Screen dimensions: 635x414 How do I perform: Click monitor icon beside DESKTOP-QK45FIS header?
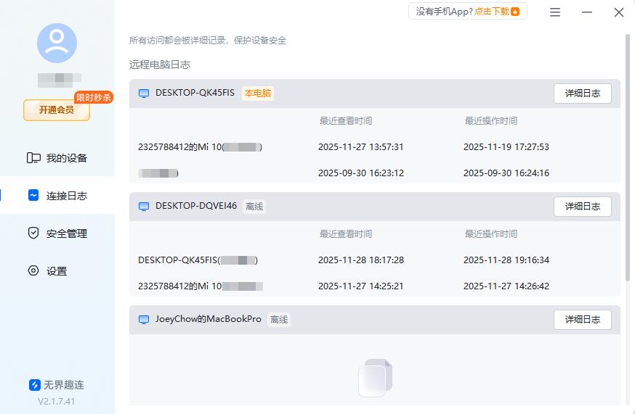point(144,94)
